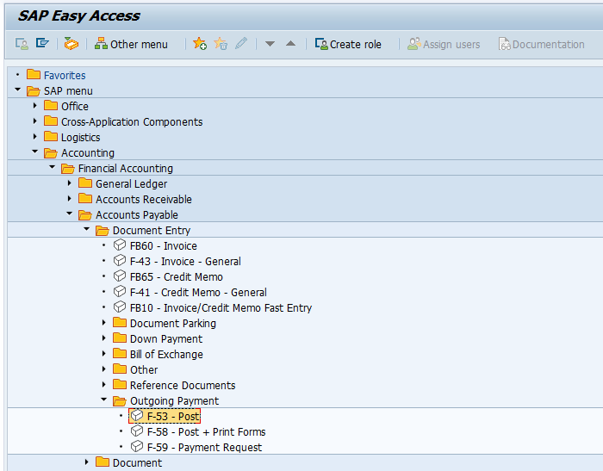Select F-53 - Post transaction
This screenshot has width=603, height=471.
pyautogui.click(x=173, y=417)
